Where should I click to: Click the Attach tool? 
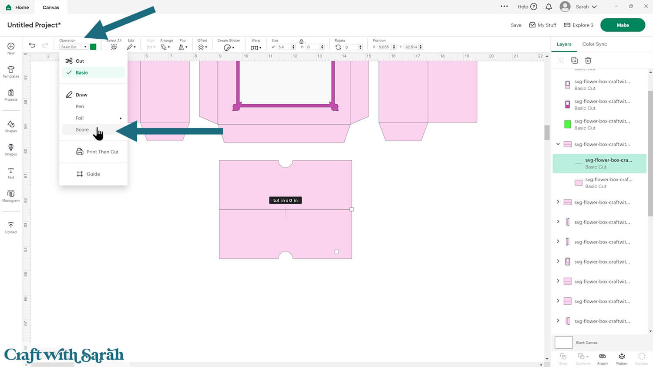[x=602, y=358]
